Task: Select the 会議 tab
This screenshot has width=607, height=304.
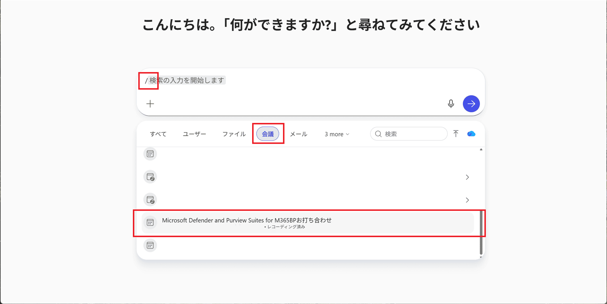Action: [268, 134]
